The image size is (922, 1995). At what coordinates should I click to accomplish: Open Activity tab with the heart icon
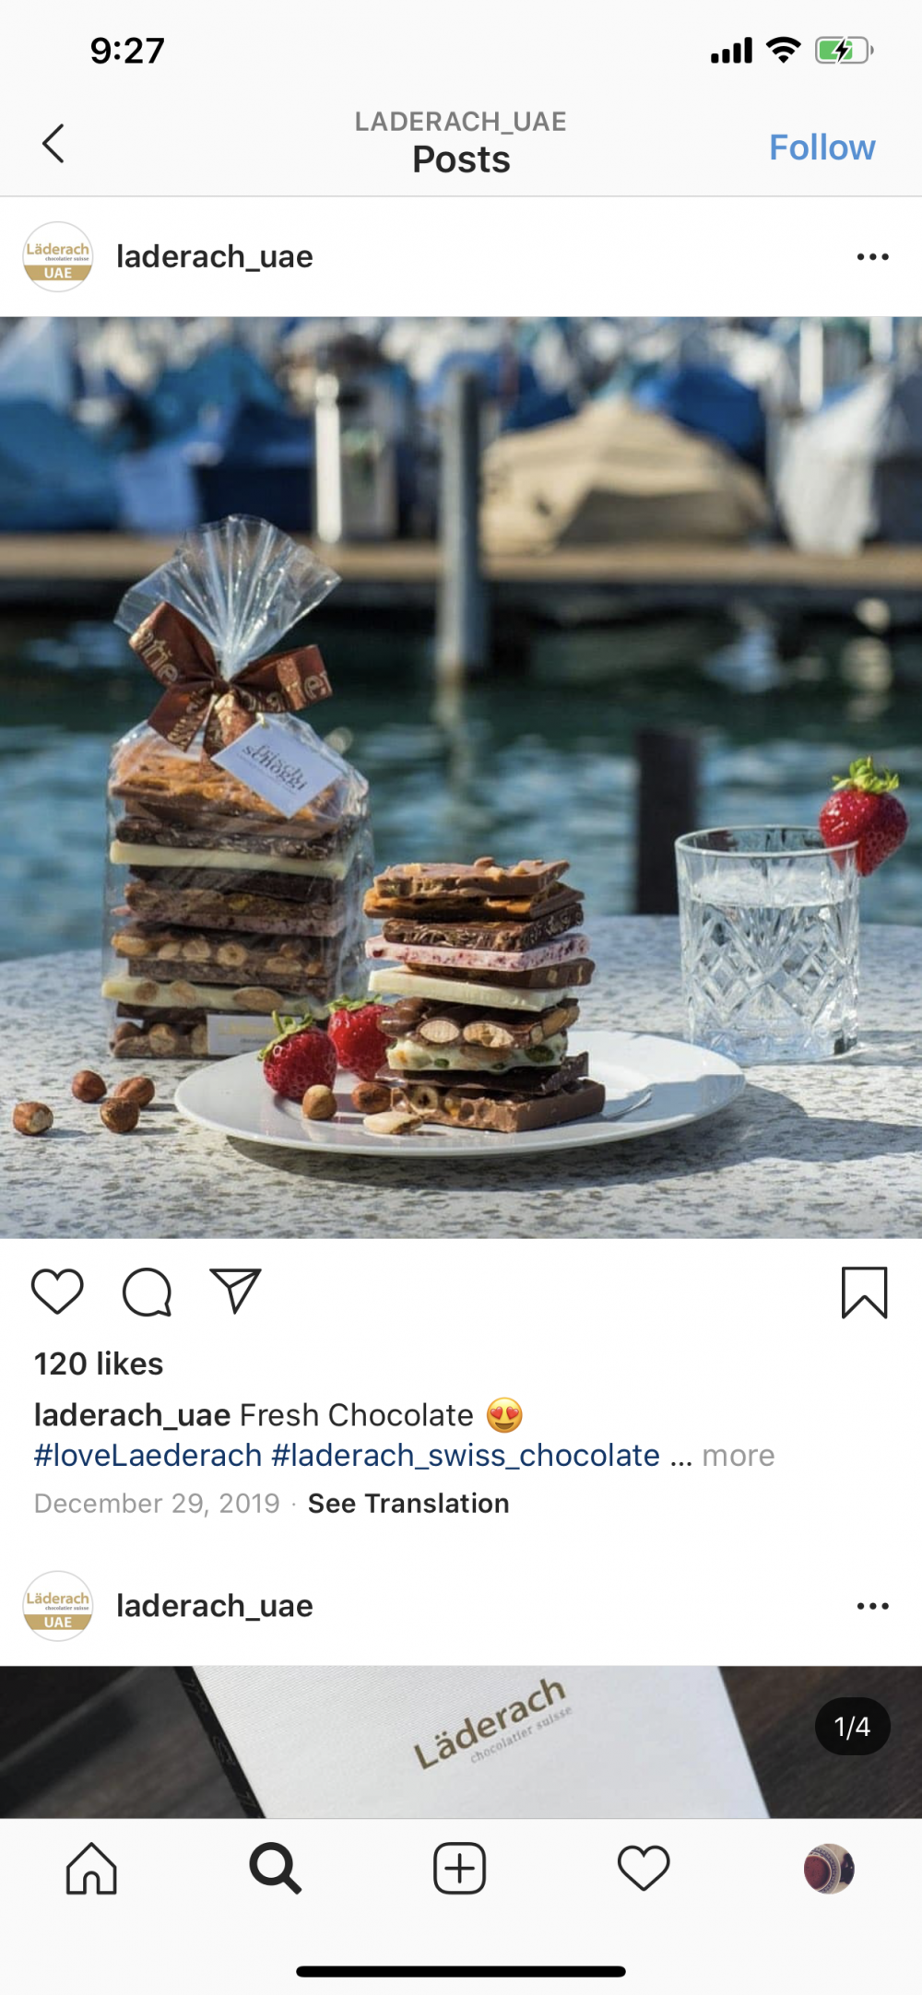point(644,1869)
